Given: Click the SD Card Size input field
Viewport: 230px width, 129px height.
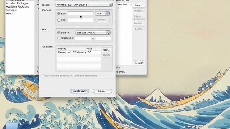Looking at the screenshot, I should click(x=80, y=14).
